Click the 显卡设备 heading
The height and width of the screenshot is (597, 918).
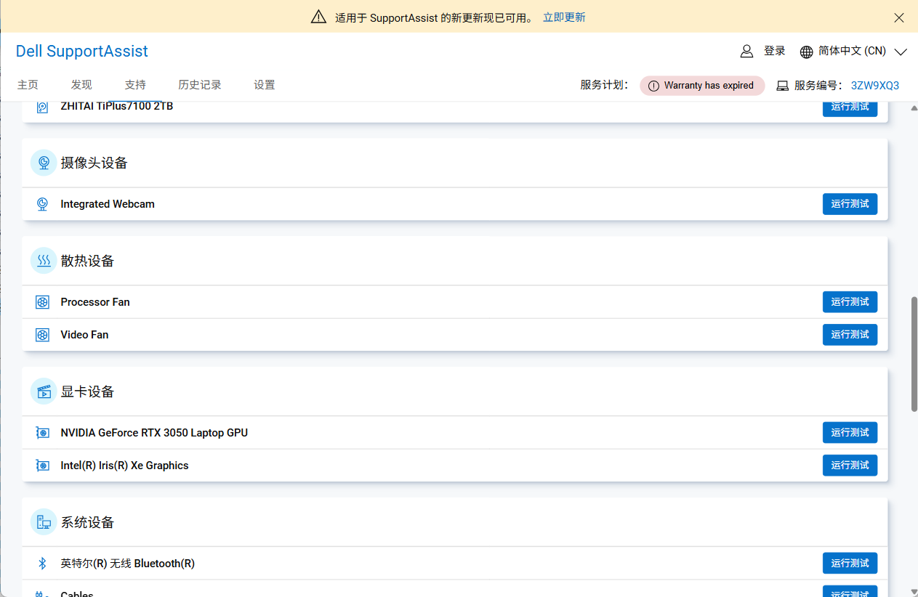coord(88,391)
